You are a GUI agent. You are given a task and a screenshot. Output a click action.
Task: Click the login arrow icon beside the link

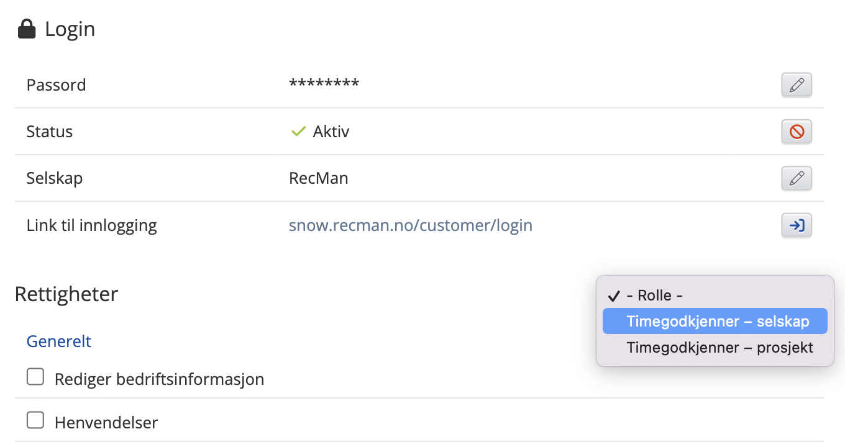pos(797,225)
